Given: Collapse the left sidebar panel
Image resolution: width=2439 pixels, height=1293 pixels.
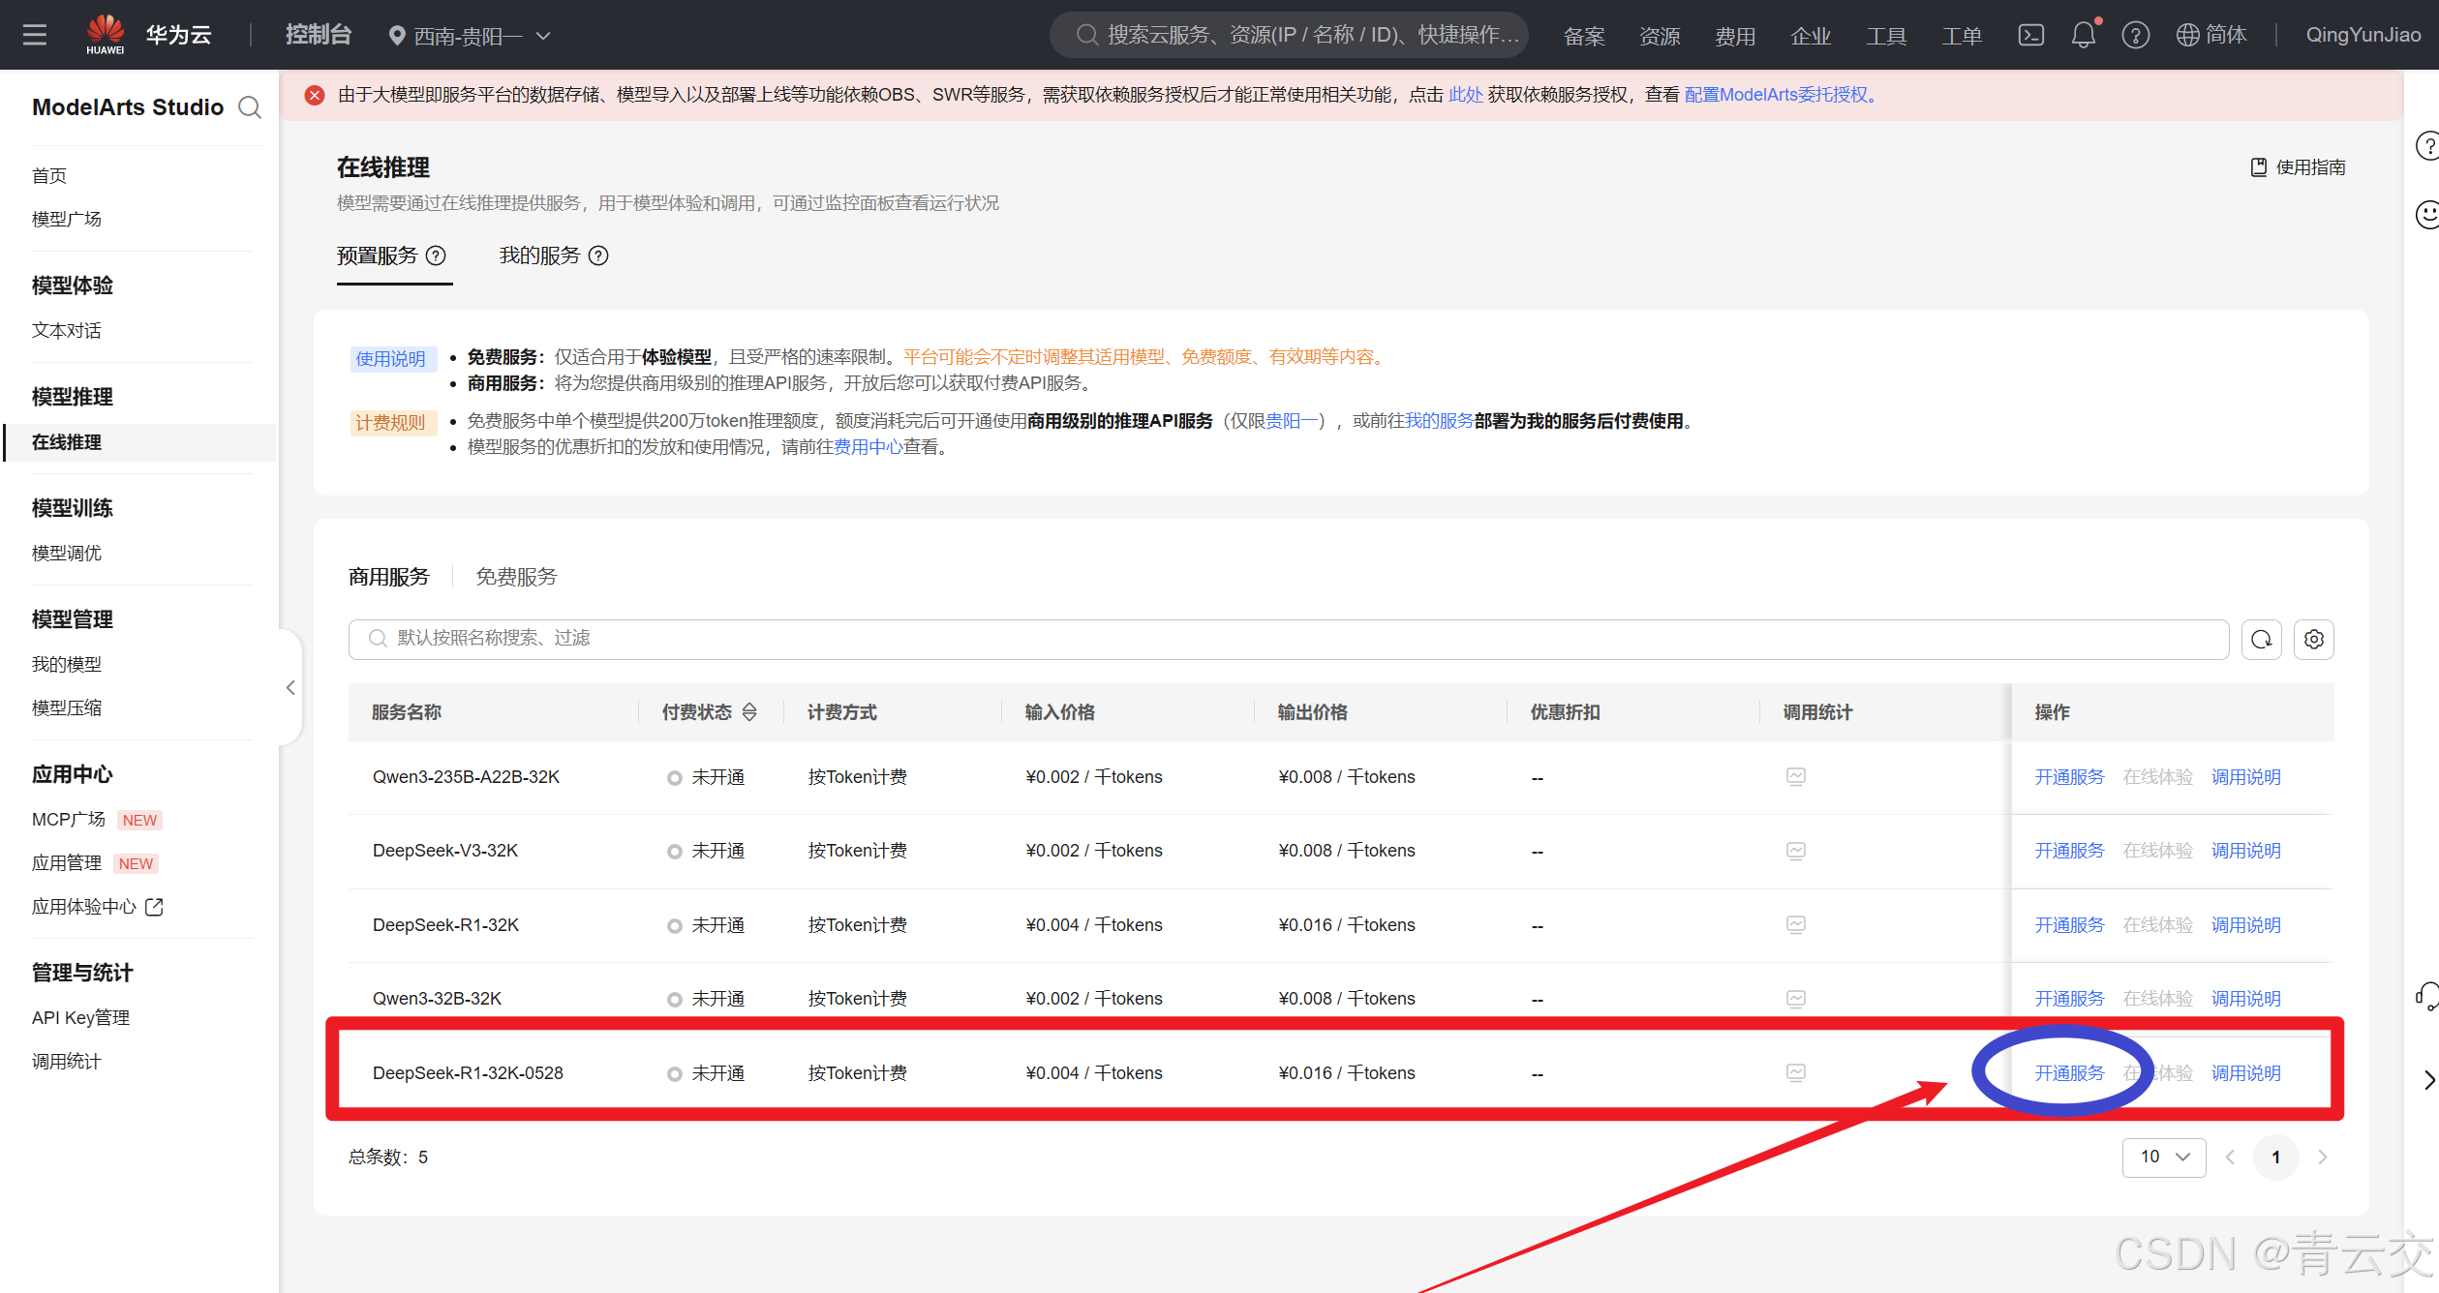Looking at the screenshot, I should pos(290,687).
